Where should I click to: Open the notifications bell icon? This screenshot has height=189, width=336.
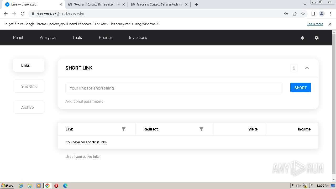(x=302, y=38)
